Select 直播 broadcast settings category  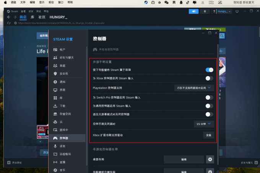(67, 162)
